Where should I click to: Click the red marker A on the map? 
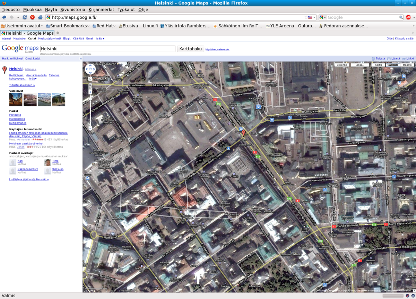tap(243, 133)
